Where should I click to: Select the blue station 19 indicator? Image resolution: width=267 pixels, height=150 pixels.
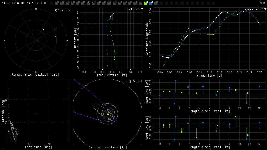point(151,3)
